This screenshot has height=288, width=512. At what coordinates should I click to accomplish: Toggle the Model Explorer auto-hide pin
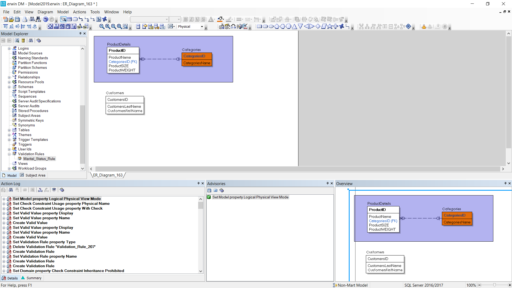point(80,34)
